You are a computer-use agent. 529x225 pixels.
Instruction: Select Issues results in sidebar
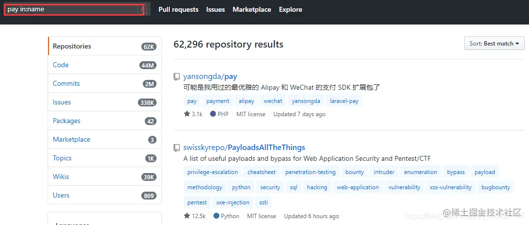(x=105, y=102)
